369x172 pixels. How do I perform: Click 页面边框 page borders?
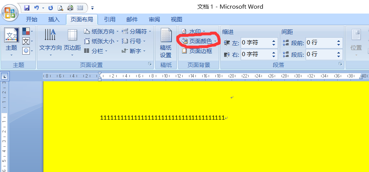tap(197, 51)
